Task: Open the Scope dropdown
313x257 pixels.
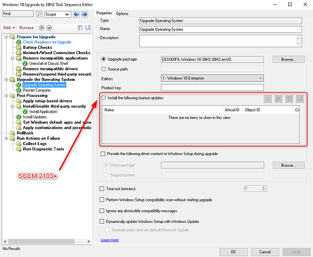Action: tap(58, 14)
